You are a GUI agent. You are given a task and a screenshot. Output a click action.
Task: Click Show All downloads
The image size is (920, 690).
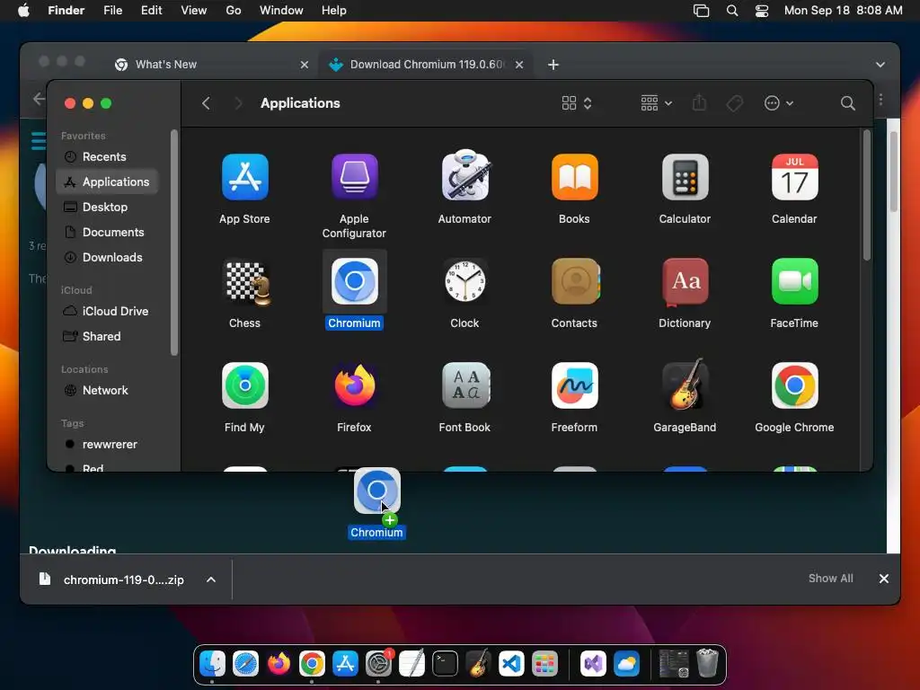[830, 579]
